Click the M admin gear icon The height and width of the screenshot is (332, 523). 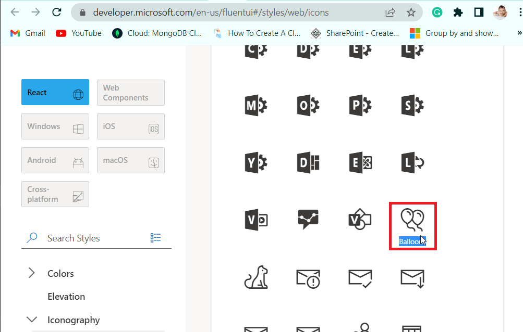256,106
